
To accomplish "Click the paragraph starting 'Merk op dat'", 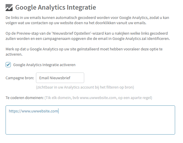I will [84, 52].
